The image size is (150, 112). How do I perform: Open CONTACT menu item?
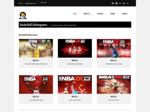pos(125,14)
